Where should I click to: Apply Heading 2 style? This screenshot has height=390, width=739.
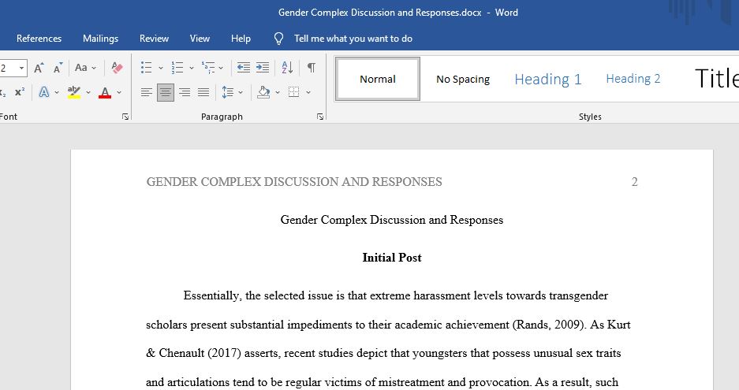pyautogui.click(x=633, y=79)
